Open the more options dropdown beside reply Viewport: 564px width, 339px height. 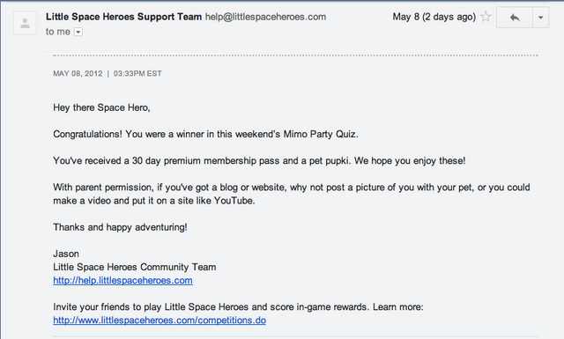click(x=540, y=18)
